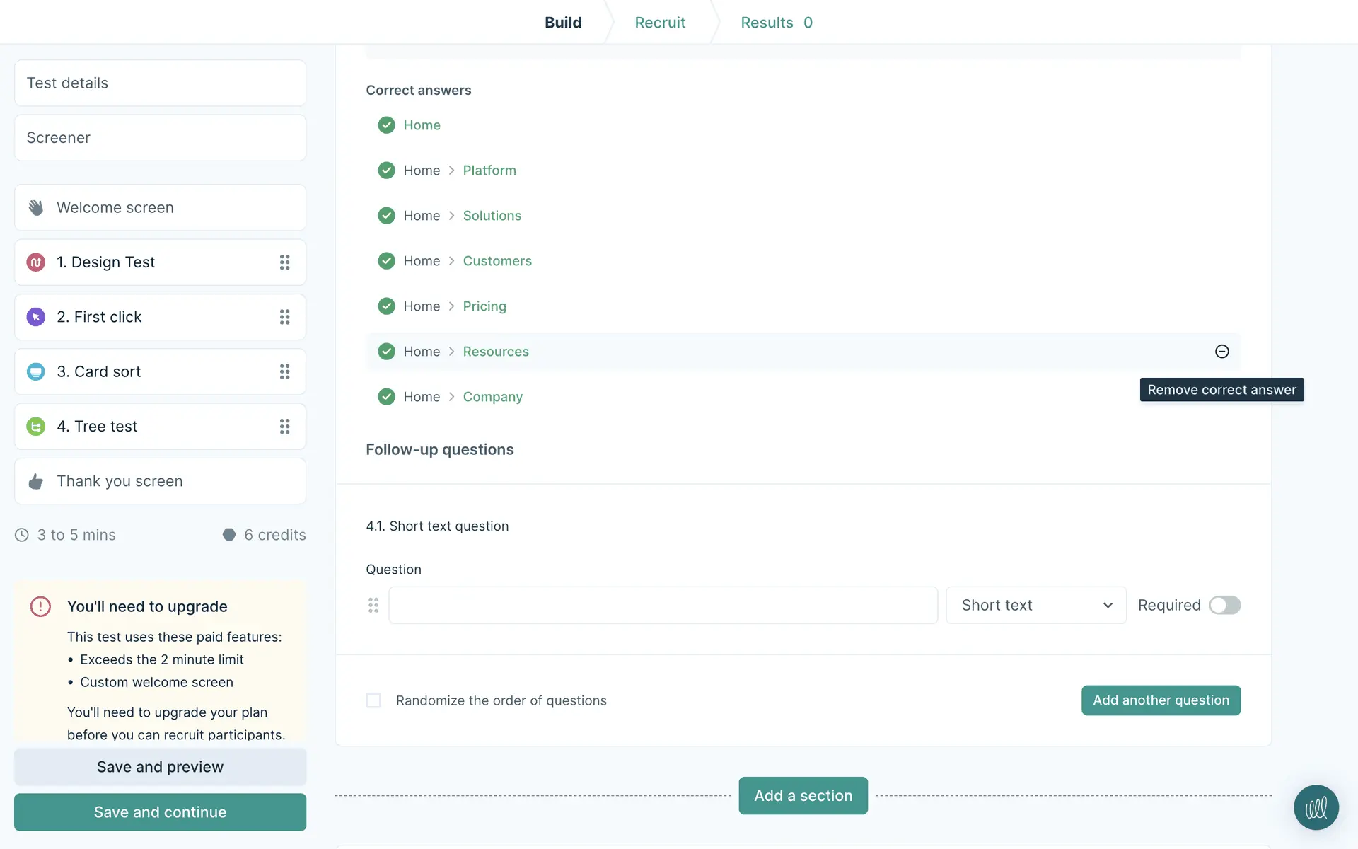This screenshot has height=849, width=1358.
Task: Open the Screener section
Action: [160, 138]
